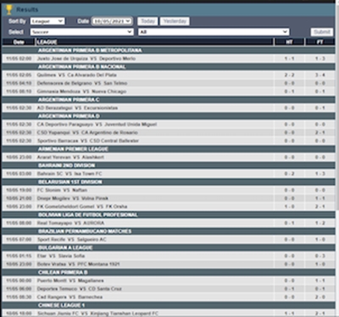Select Bahrain SC VS Isa Town FC
This screenshot has height=317, width=339.
click(169, 174)
